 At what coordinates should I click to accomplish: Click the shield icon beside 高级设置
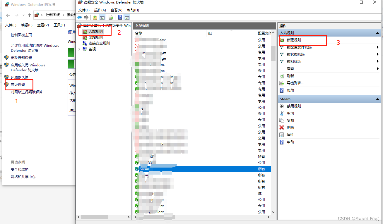tap(7, 84)
